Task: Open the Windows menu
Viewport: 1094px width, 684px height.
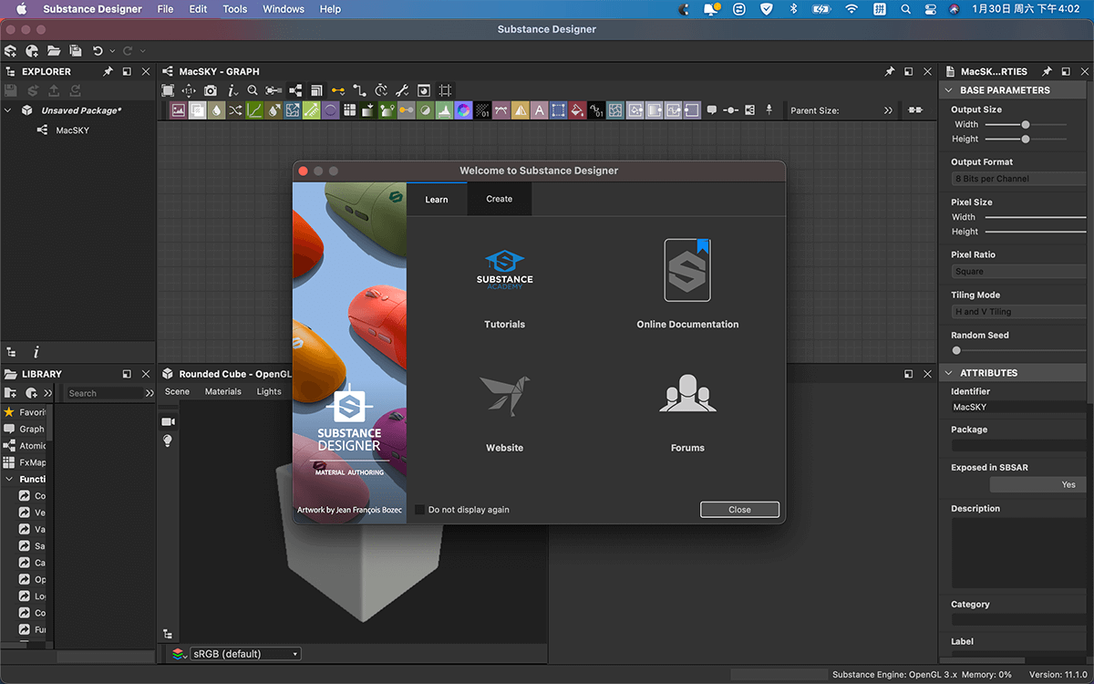Action: click(x=284, y=9)
